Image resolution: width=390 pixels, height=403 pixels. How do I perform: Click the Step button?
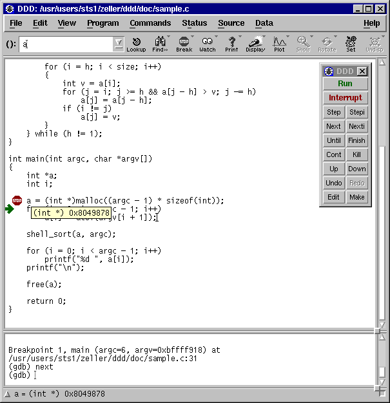(334, 112)
